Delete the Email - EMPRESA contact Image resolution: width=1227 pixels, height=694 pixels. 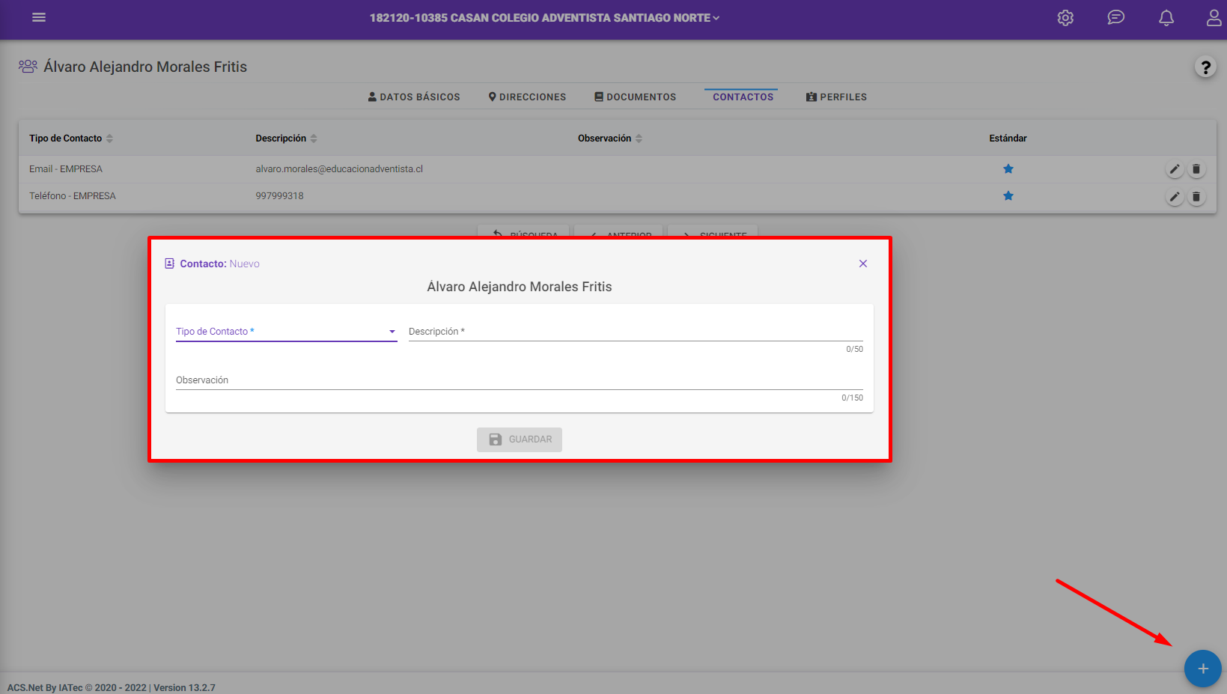pyautogui.click(x=1196, y=169)
